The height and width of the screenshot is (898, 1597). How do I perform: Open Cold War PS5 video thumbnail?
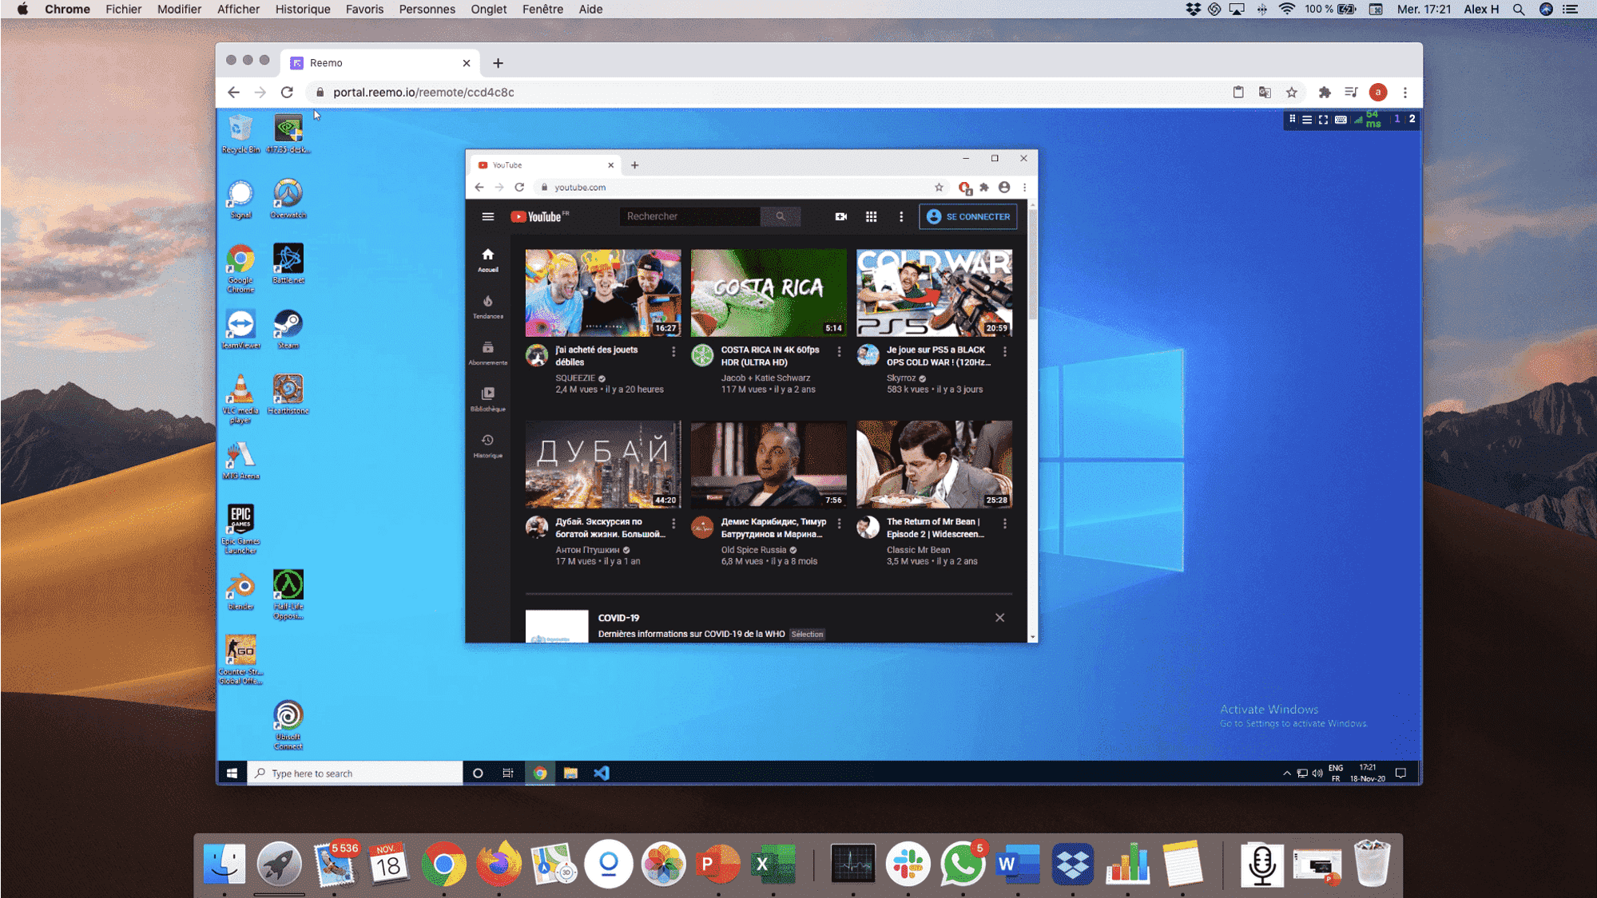click(x=934, y=292)
